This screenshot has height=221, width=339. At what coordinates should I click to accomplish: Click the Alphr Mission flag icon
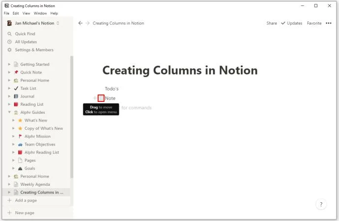(20, 136)
